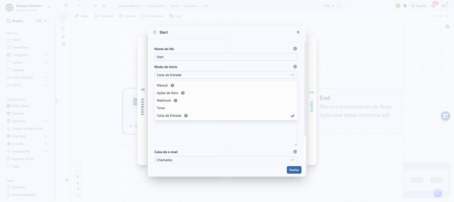Open notifications bell with 99+ badge
The image size is (454, 202).
[x=433, y=5]
